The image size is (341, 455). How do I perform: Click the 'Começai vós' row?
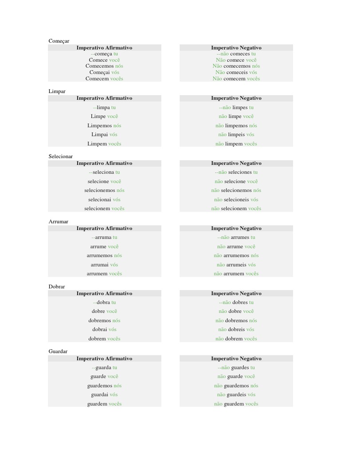104,72
